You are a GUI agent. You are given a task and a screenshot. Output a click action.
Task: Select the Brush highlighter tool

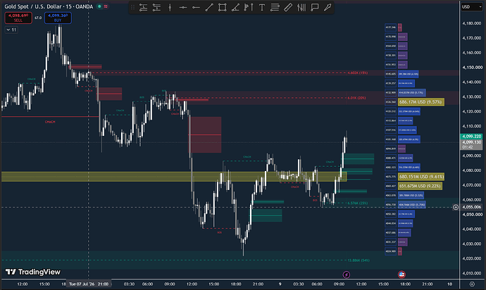tap(328, 8)
